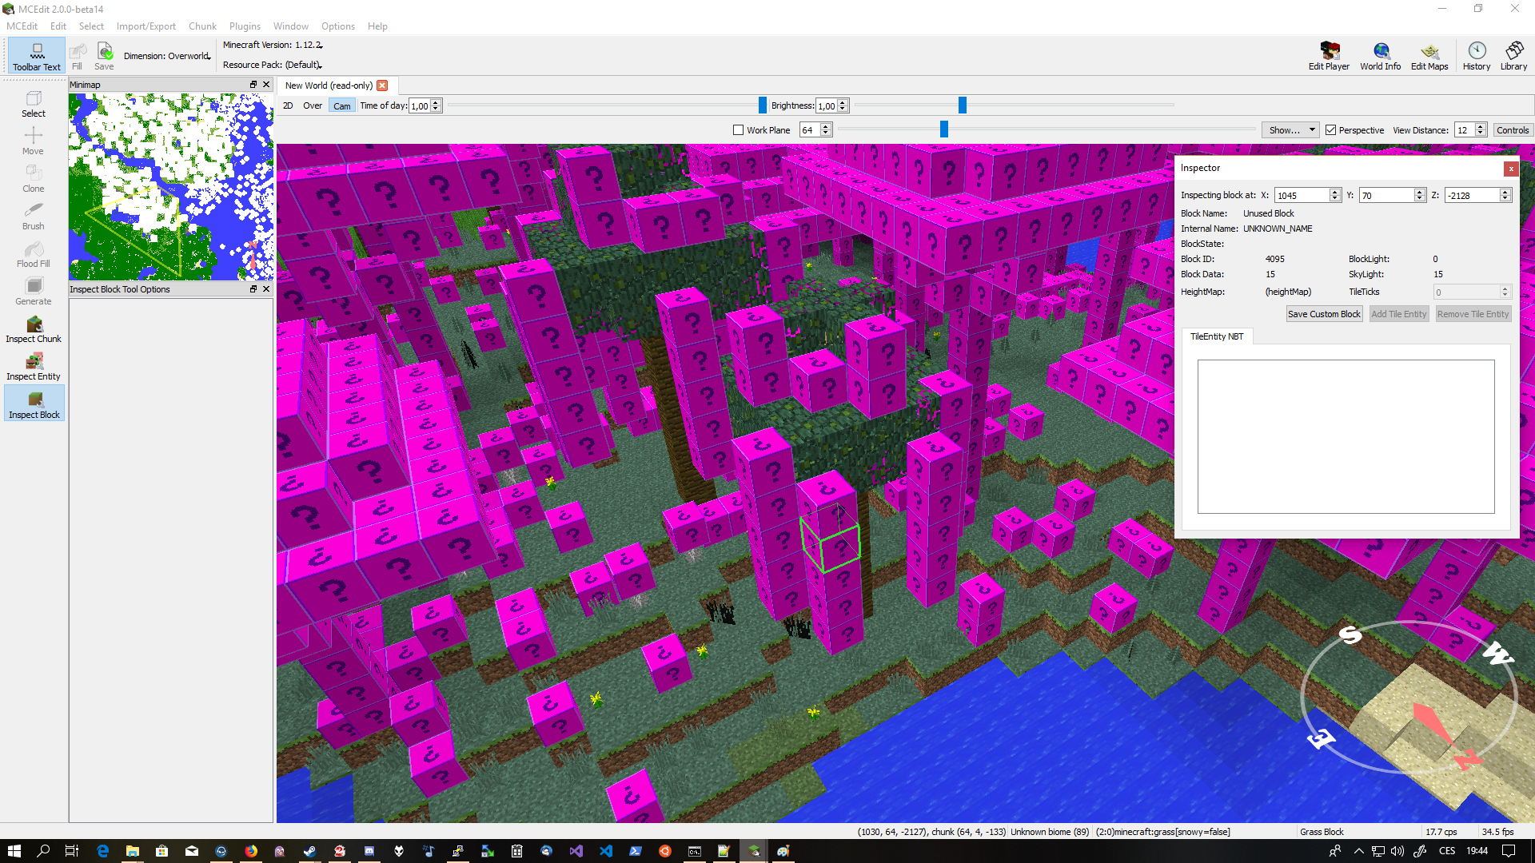Viewport: 1535px width, 863px height.
Task: Open the Dimension: Overworld dropdown
Action: click(x=167, y=56)
